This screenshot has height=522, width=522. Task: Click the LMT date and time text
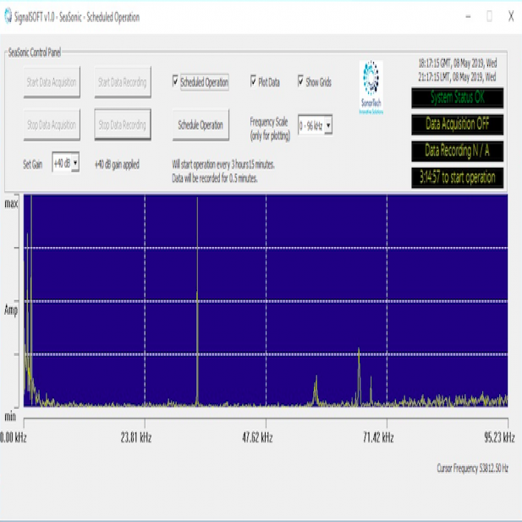tap(457, 77)
